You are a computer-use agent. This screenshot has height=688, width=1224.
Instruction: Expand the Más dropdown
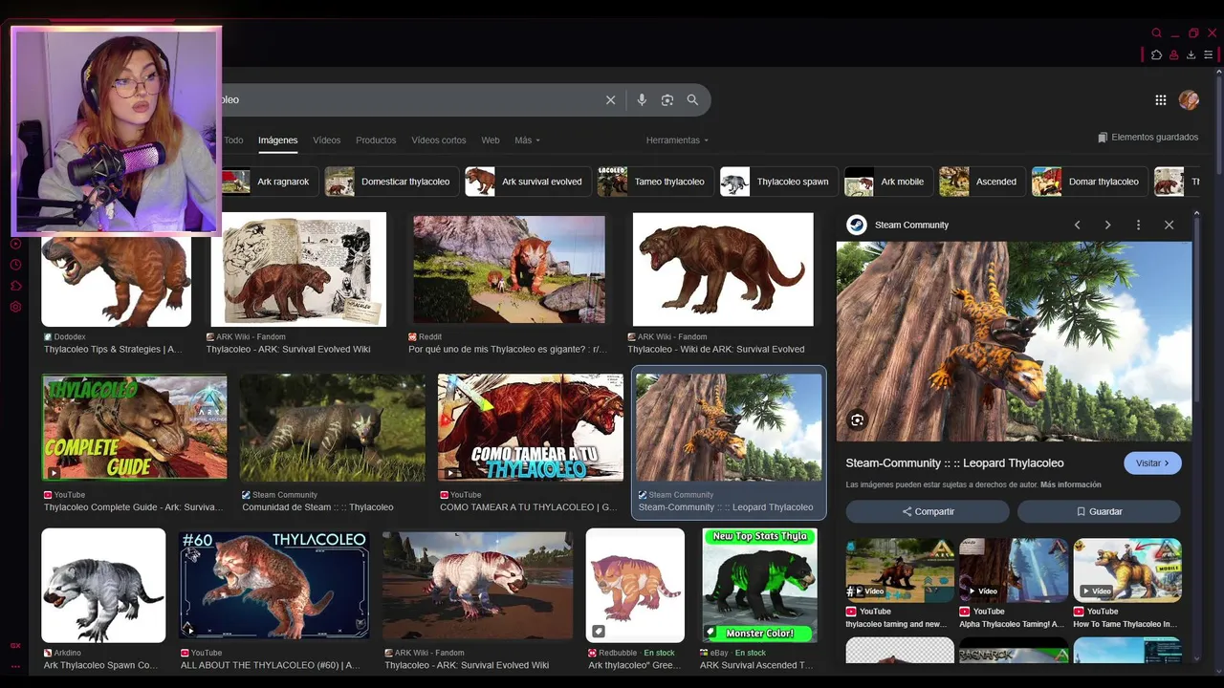(x=527, y=140)
